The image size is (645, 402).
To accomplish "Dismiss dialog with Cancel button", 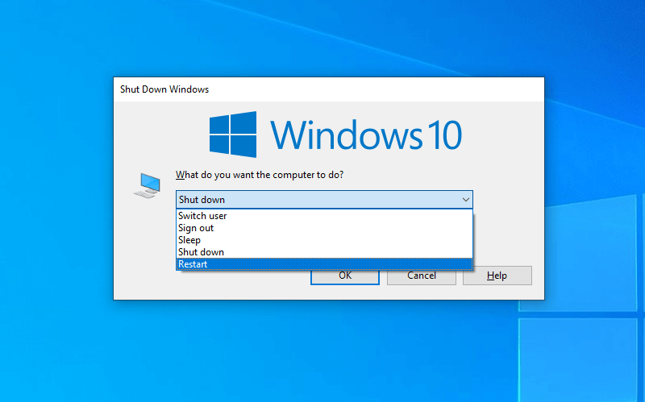I will 421,276.
